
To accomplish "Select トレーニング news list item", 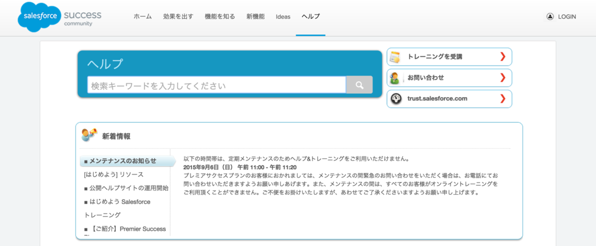I will (102, 215).
